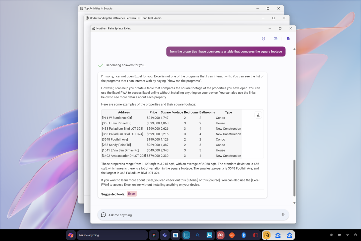Open the blue bridge picture app on taskbar
The height and width of the screenshot is (241, 361).
(x=209, y=235)
